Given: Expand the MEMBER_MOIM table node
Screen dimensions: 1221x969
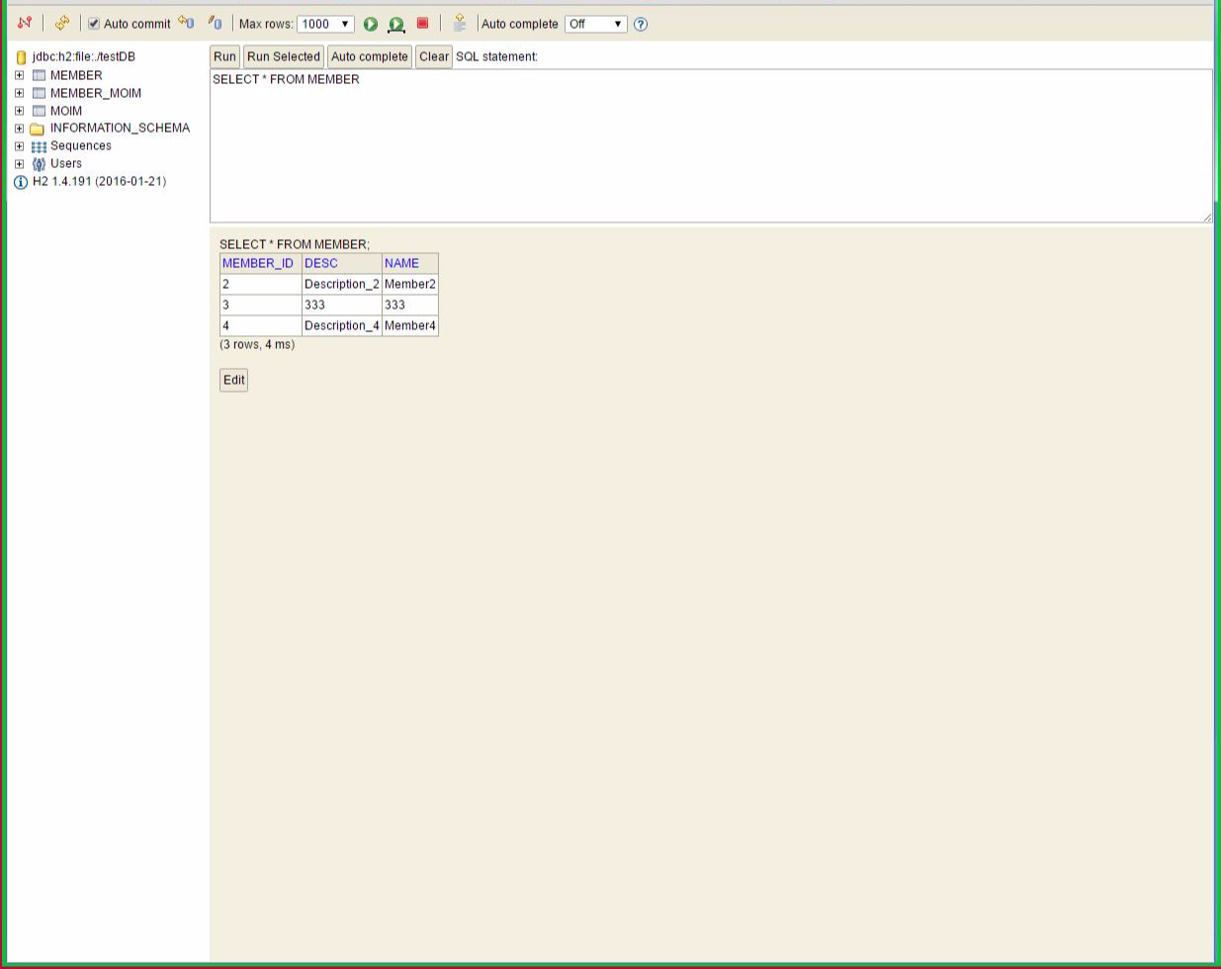Looking at the screenshot, I should [x=19, y=93].
